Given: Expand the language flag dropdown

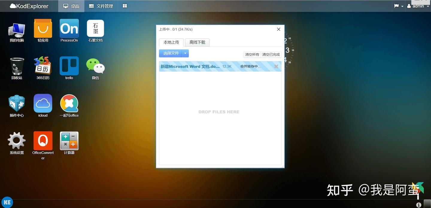Looking at the screenshot, I should [x=398, y=6].
